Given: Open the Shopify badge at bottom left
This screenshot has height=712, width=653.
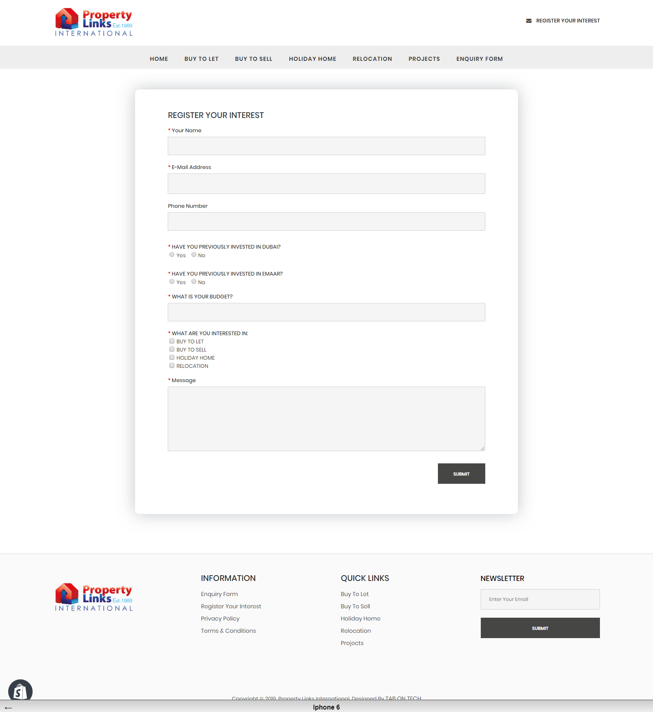Looking at the screenshot, I should 20,691.
